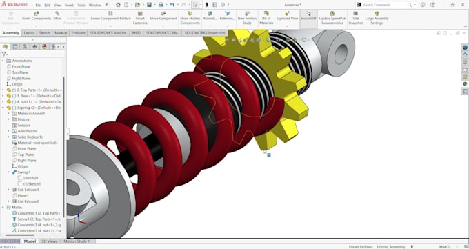Create a new document via the New icon
This screenshot has width=469, height=249.
pyautogui.click(x=126, y=5)
